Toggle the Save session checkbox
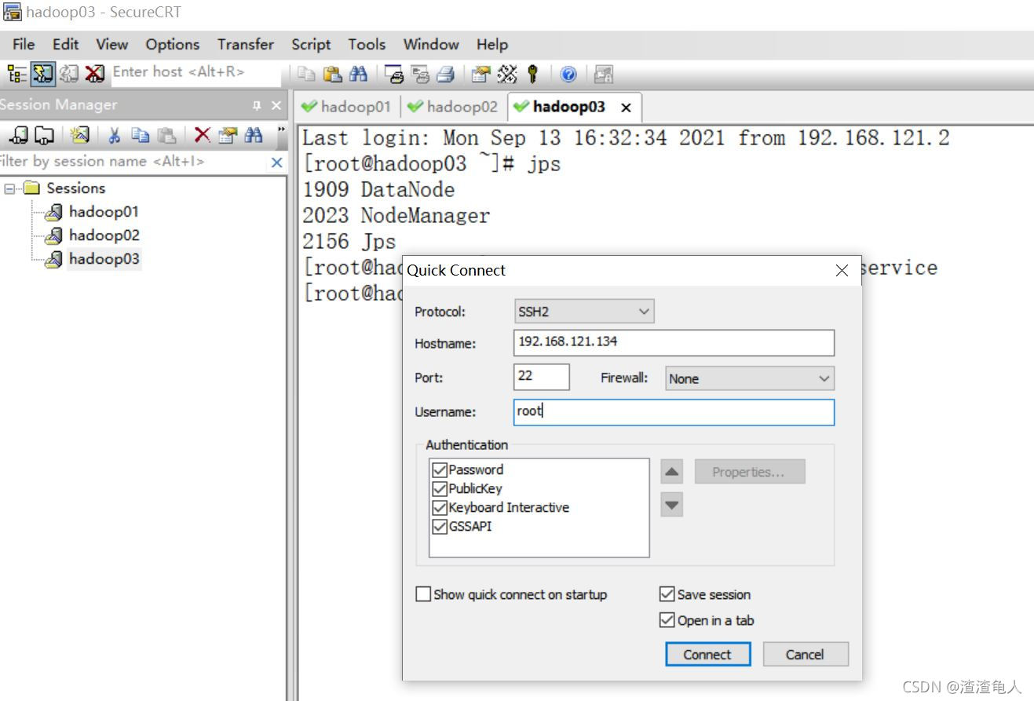The height and width of the screenshot is (701, 1034). (x=667, y=594)
